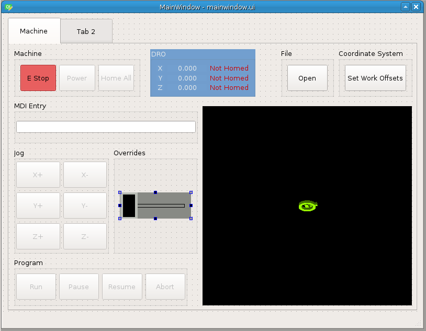426x331 pixels.
Task: Click the override slider track
Action: (x=161, y=206)
